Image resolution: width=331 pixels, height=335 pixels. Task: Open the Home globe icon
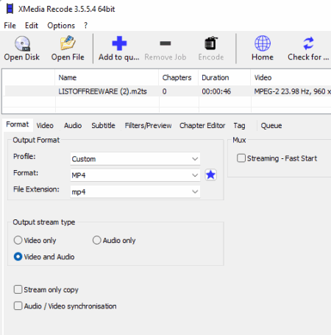tap(263, 43)
